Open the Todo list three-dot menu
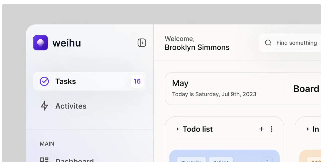The image size is (324, 162). pyautogui.click(x=271, y=129)
